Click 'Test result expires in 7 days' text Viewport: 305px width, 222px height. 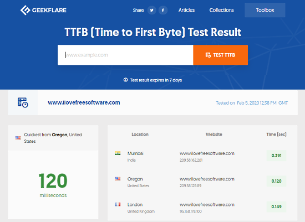pyautogui.click(x=156, y=80)
